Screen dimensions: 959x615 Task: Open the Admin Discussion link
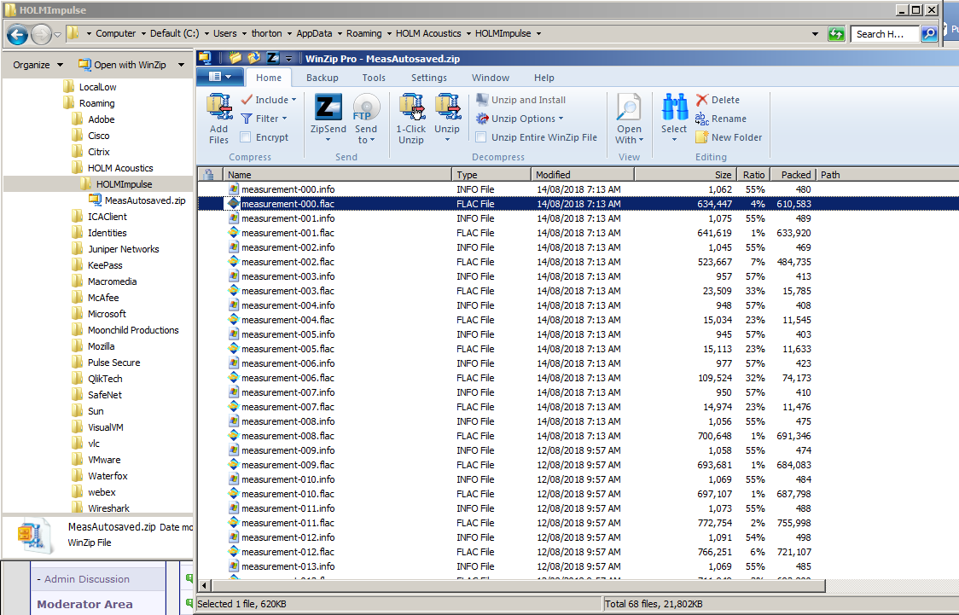(x=87, y=579)
